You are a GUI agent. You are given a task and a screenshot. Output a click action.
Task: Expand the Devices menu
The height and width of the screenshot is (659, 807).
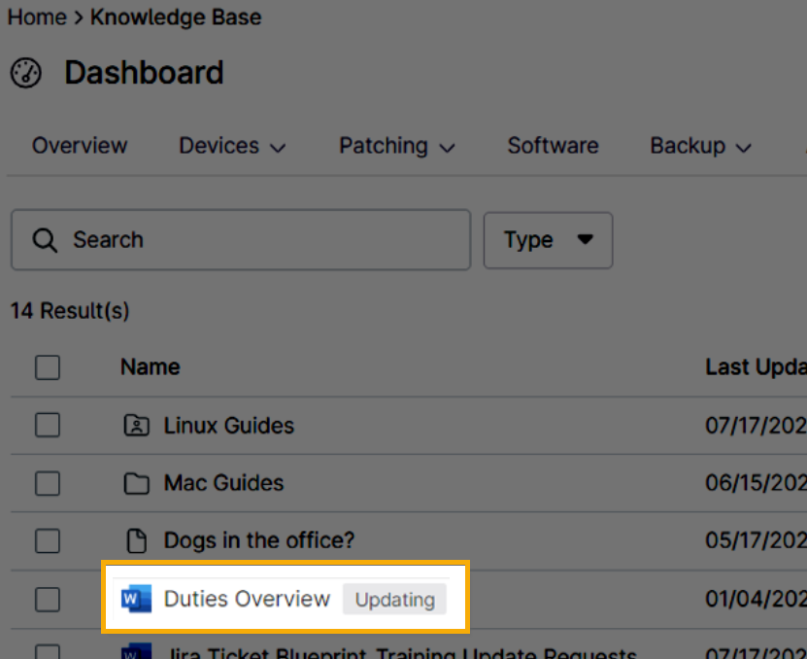point(232,146)
